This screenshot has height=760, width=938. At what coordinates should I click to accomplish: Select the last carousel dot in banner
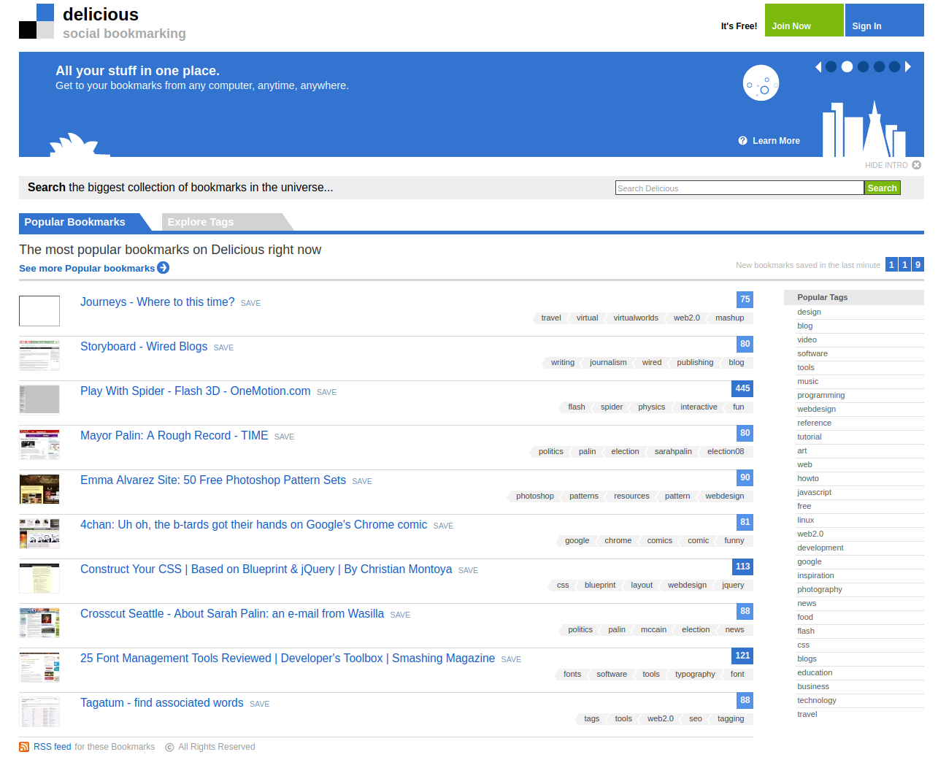(894, 66)
